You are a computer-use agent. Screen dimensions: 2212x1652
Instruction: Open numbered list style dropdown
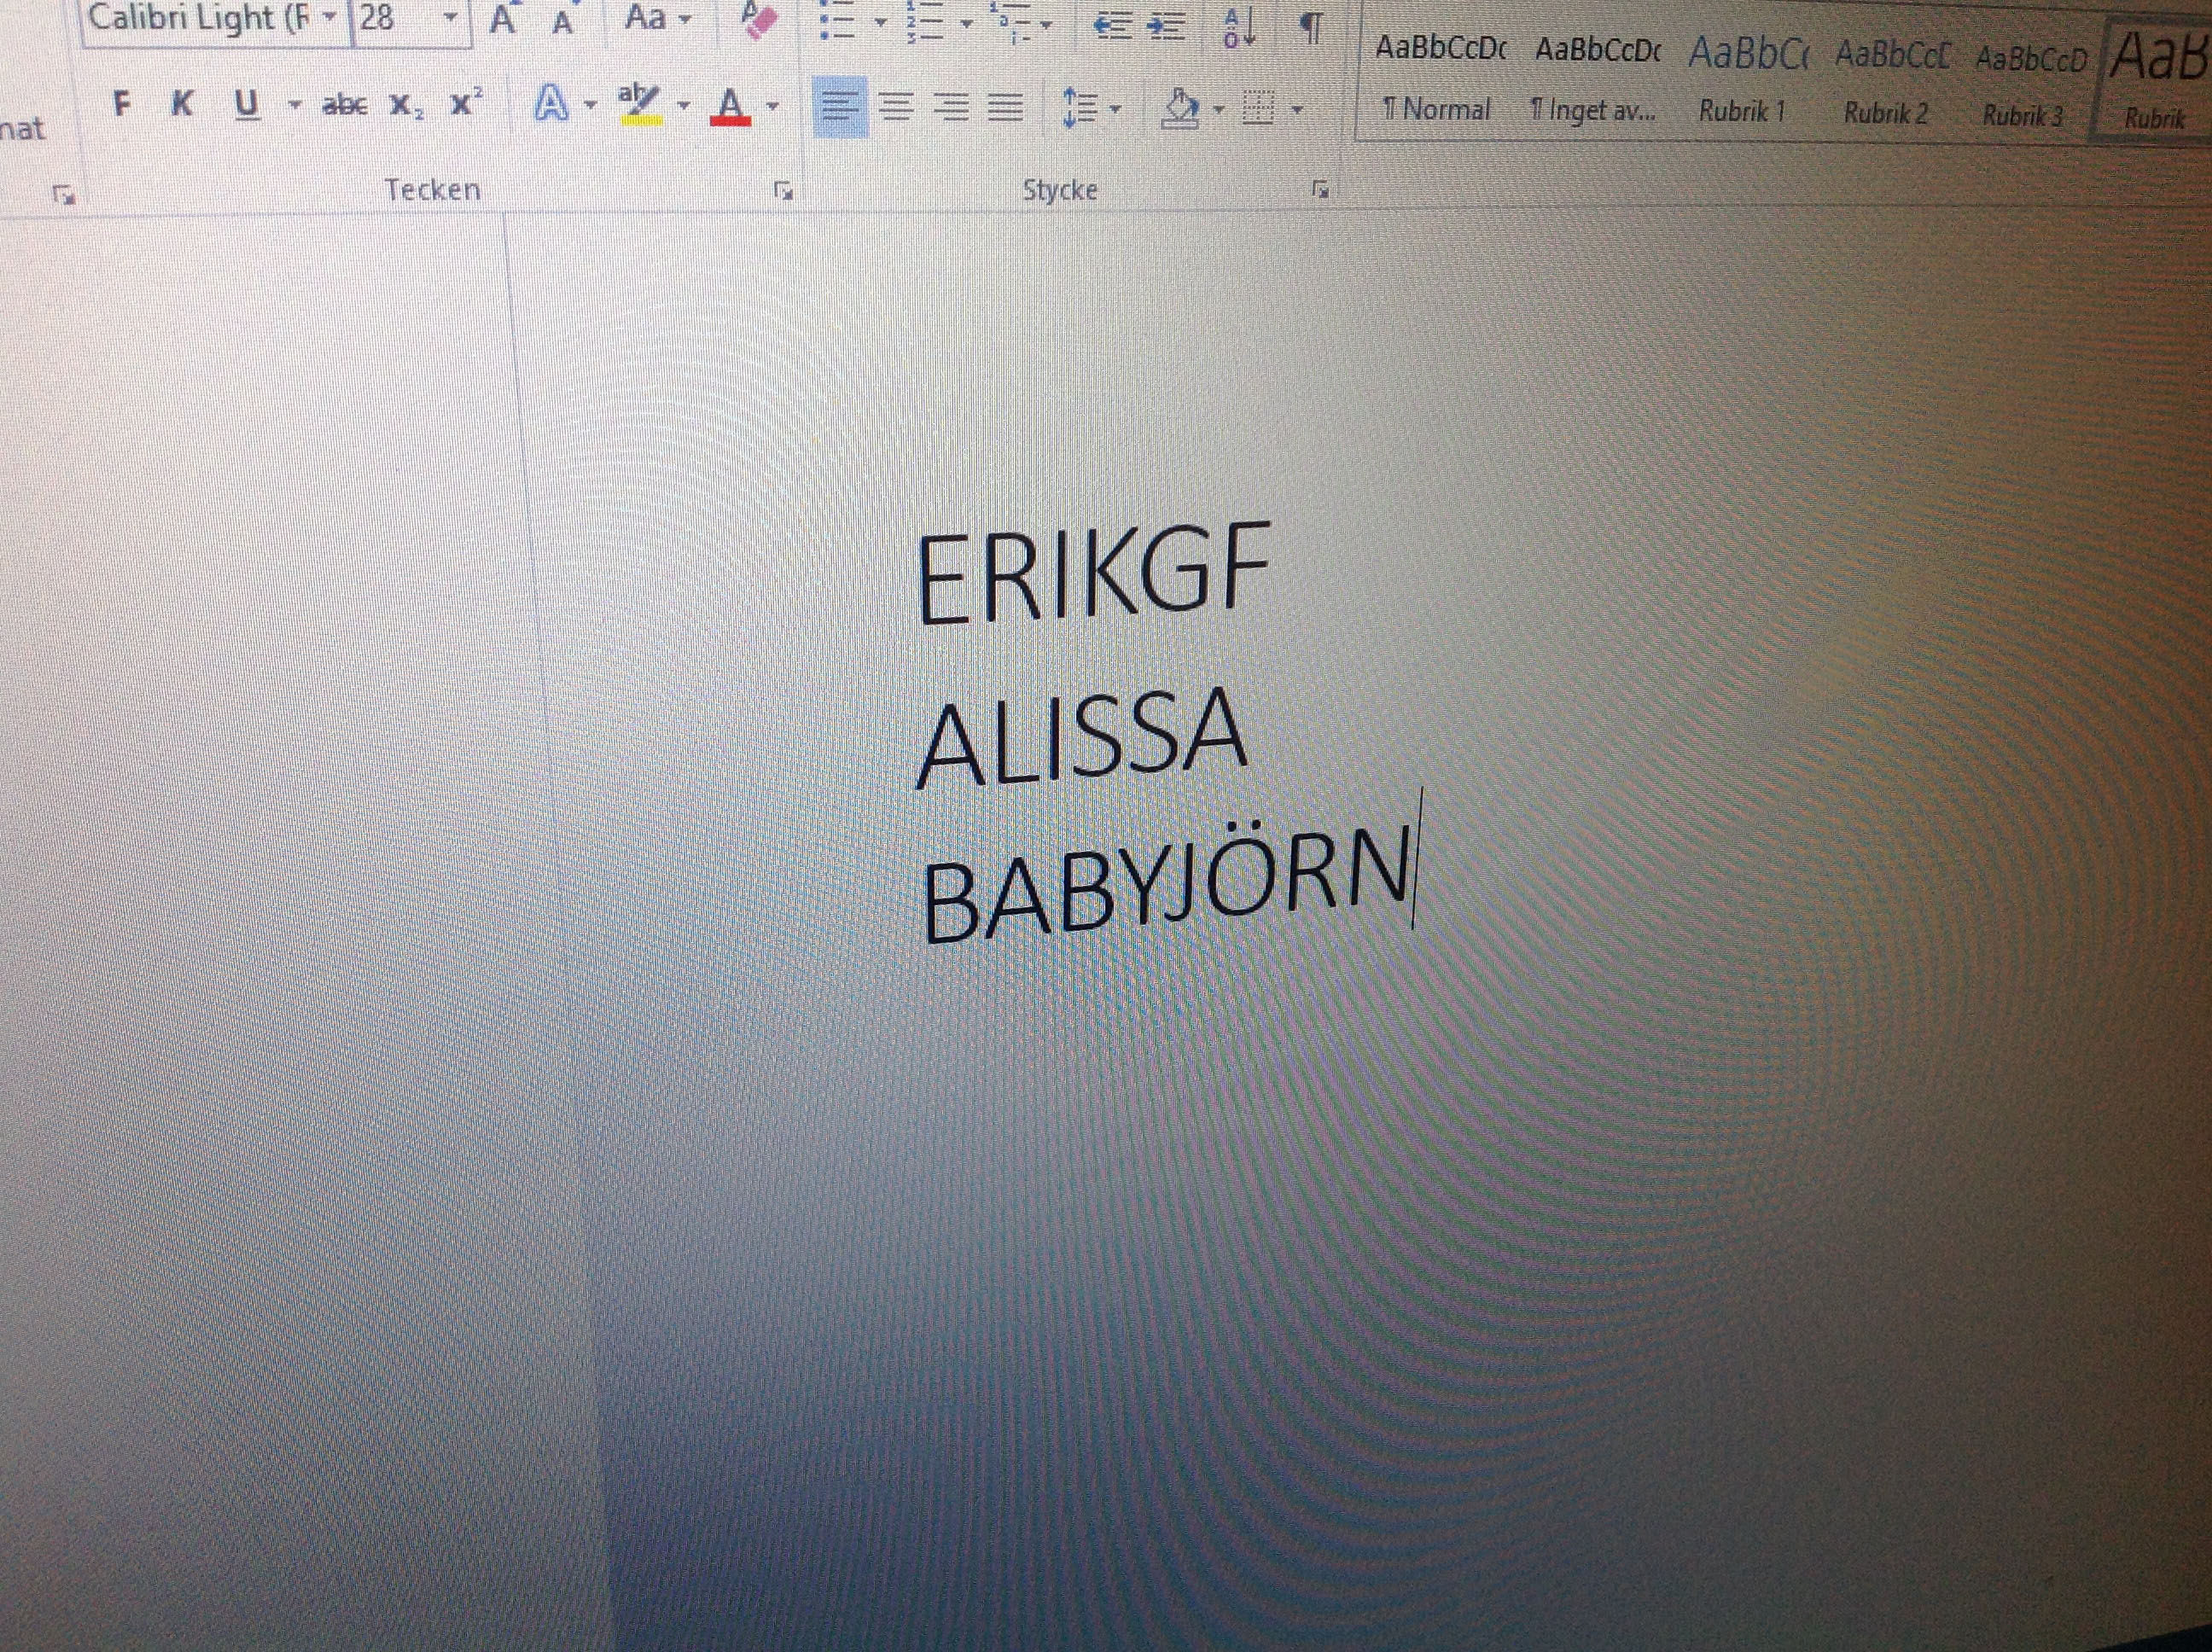[x=967, y=23]
